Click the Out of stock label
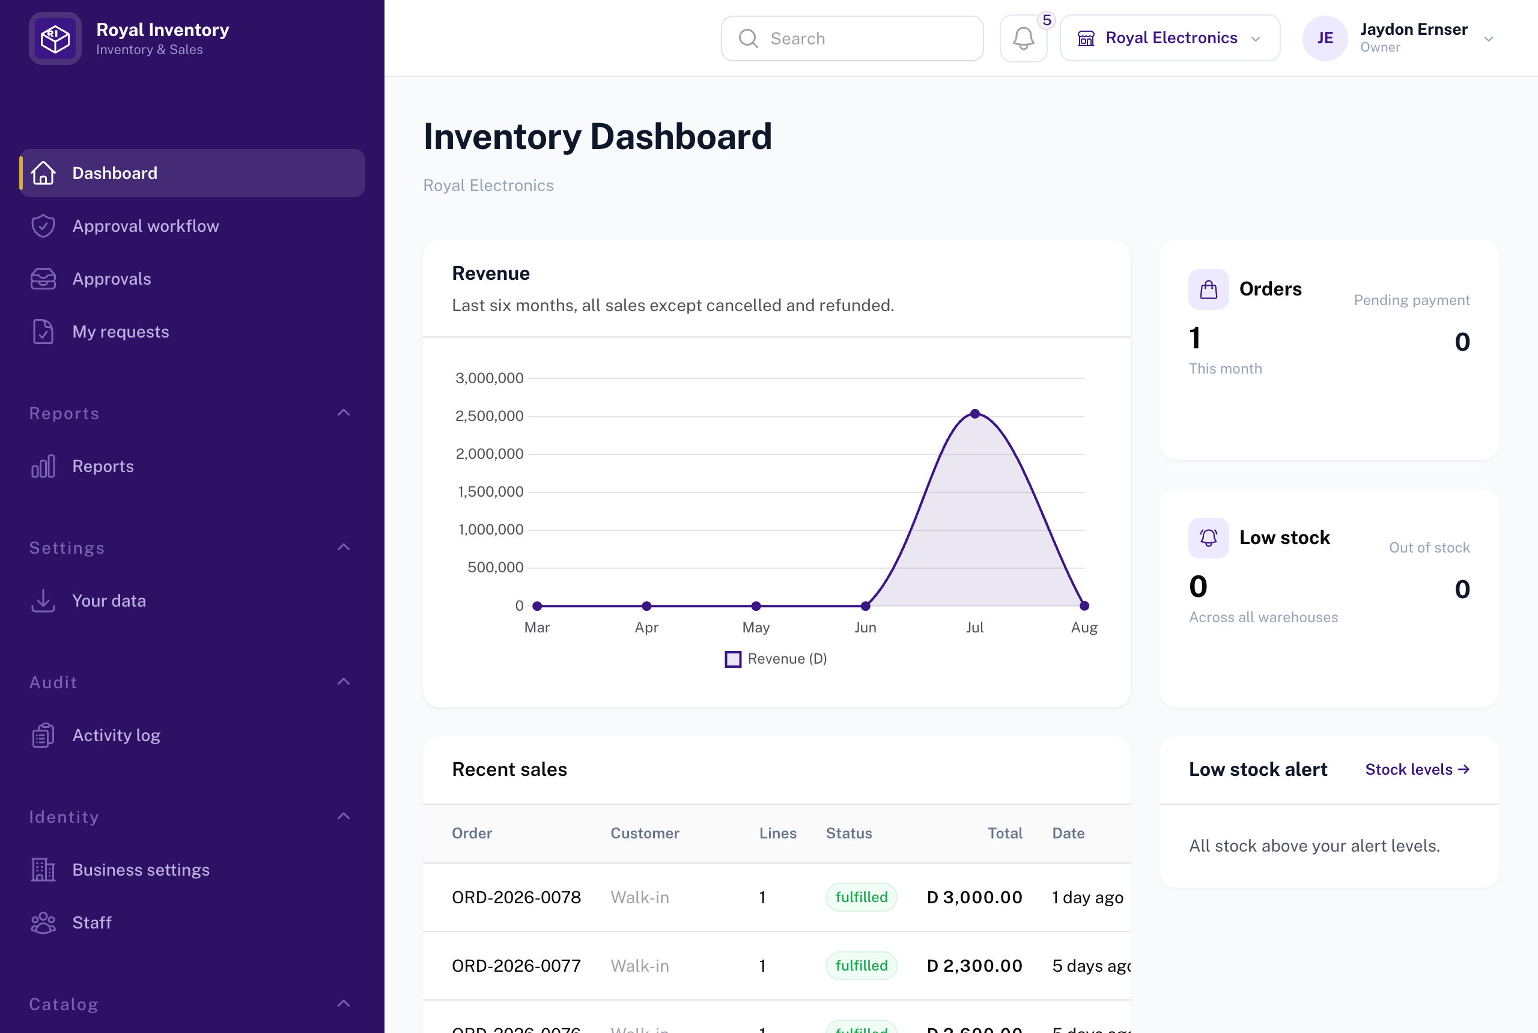1538x1033 pixels. pyautogui.click(x=1429, y=548)
